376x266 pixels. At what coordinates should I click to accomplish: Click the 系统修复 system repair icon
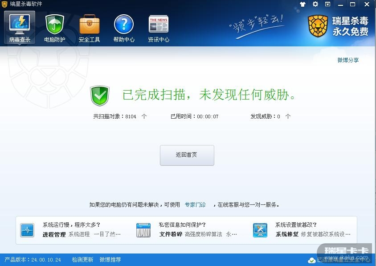click(x=260, y=230)
